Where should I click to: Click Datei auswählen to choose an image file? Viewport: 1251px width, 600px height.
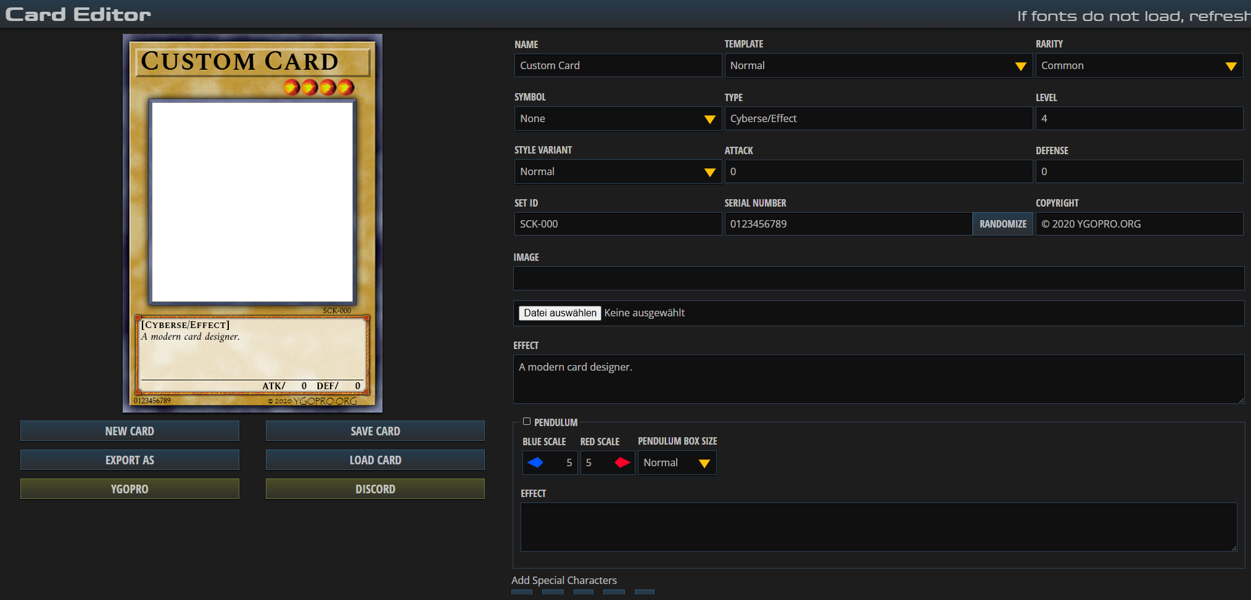point(559,313)
